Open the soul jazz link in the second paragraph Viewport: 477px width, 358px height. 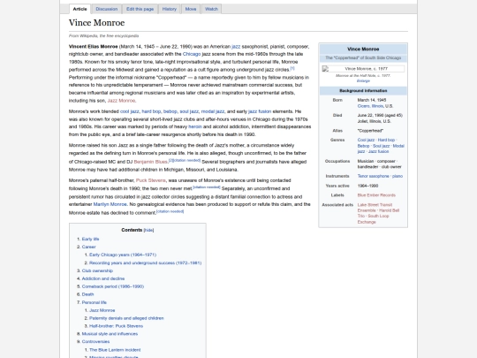tap(189, 111)
